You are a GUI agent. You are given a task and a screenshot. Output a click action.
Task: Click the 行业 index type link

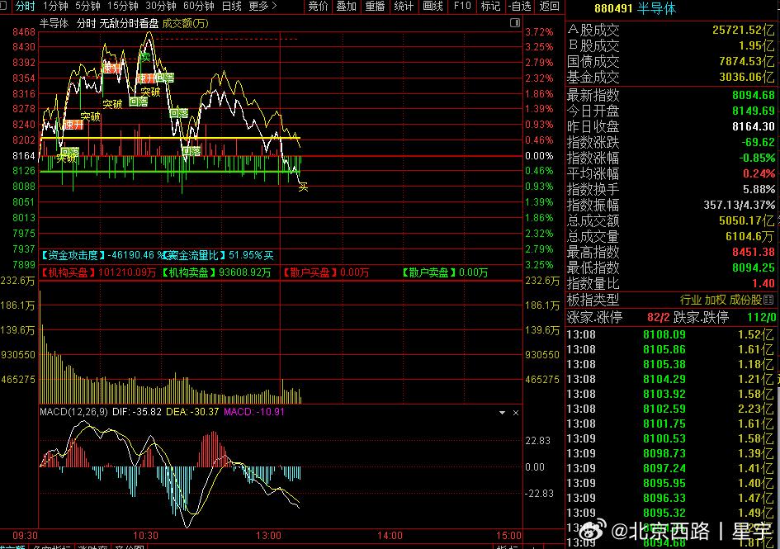691,301
